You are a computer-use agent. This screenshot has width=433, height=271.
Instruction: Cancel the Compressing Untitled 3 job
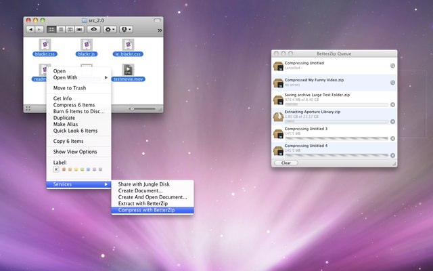pyautogui.click(x=392, y=138)
